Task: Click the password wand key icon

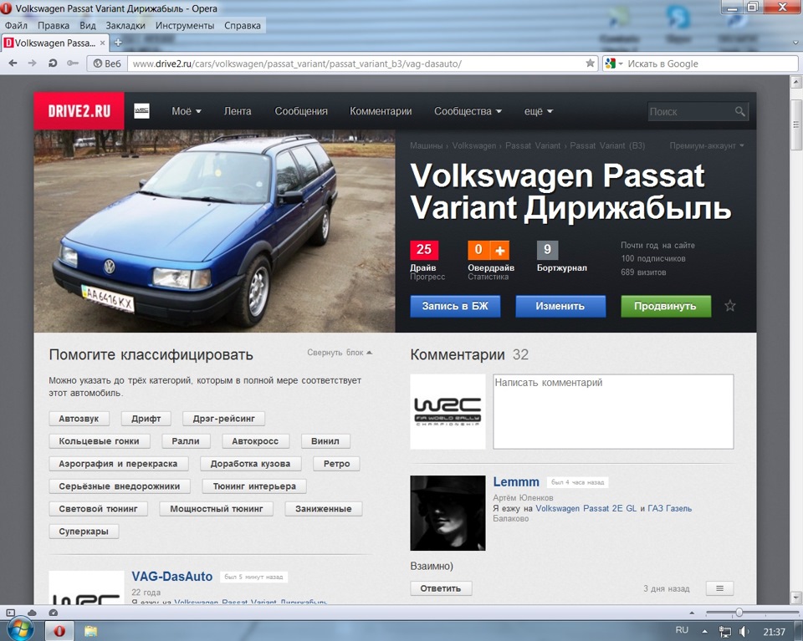Action: [73, 64]
